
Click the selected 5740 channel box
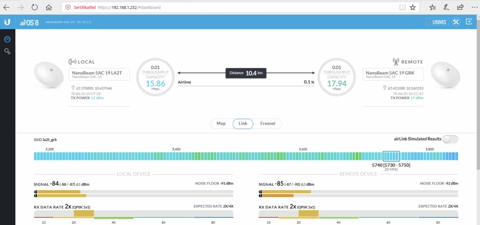(x=391, y=156)
